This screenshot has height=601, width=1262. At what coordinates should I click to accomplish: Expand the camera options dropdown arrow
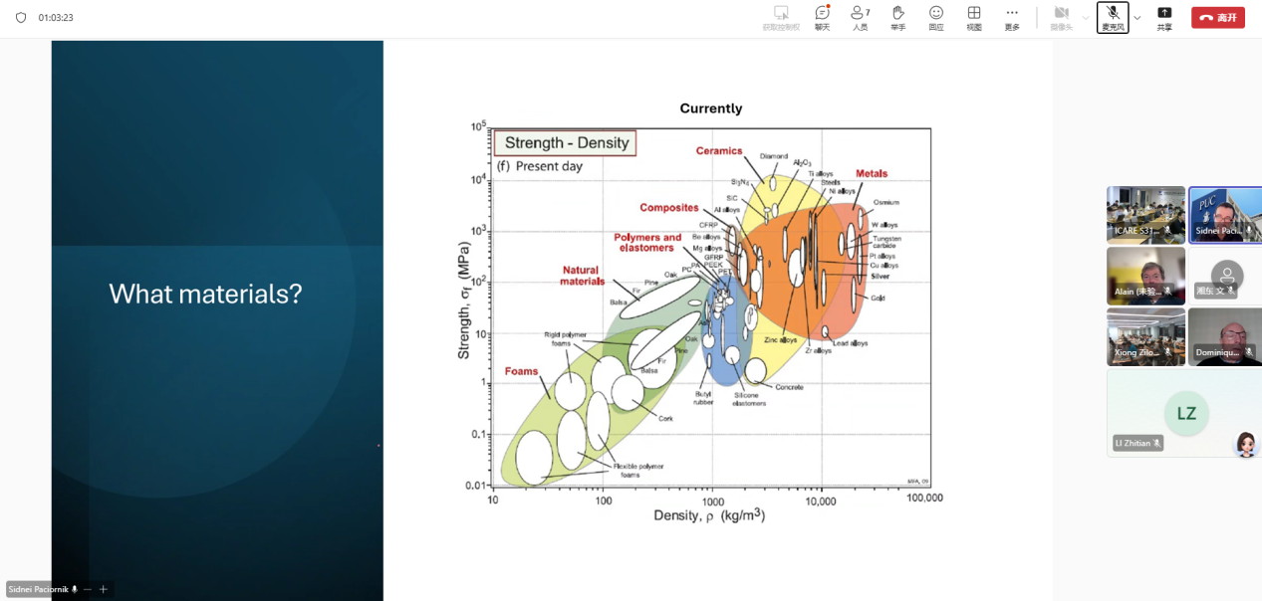click(1086, 18)
